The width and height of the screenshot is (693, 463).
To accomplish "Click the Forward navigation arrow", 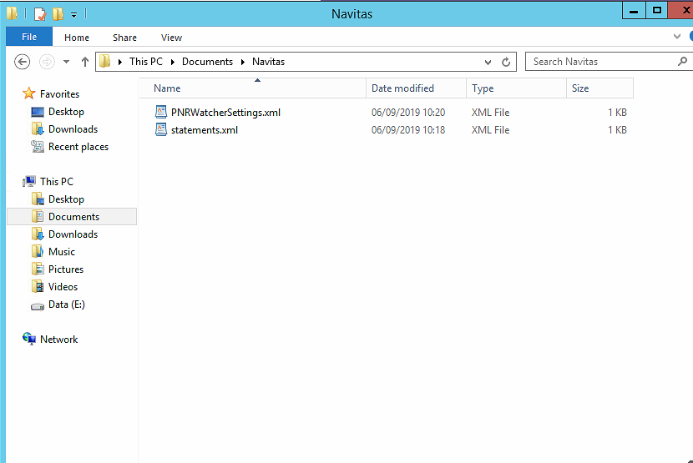I will coord(47,62).
